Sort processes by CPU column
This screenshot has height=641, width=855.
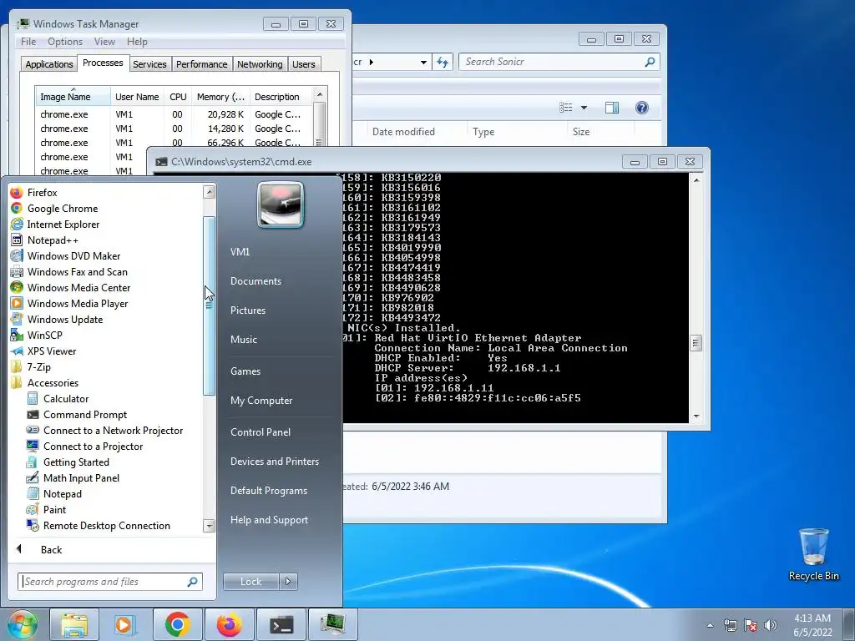(178, 97)
